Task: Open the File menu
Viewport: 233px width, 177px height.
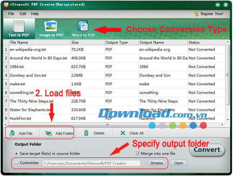Action: (11, 14)
